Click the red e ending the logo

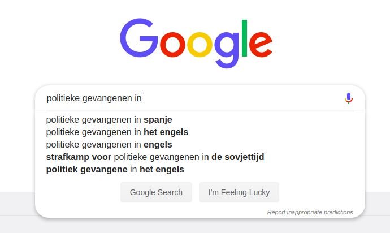(261, 45)
